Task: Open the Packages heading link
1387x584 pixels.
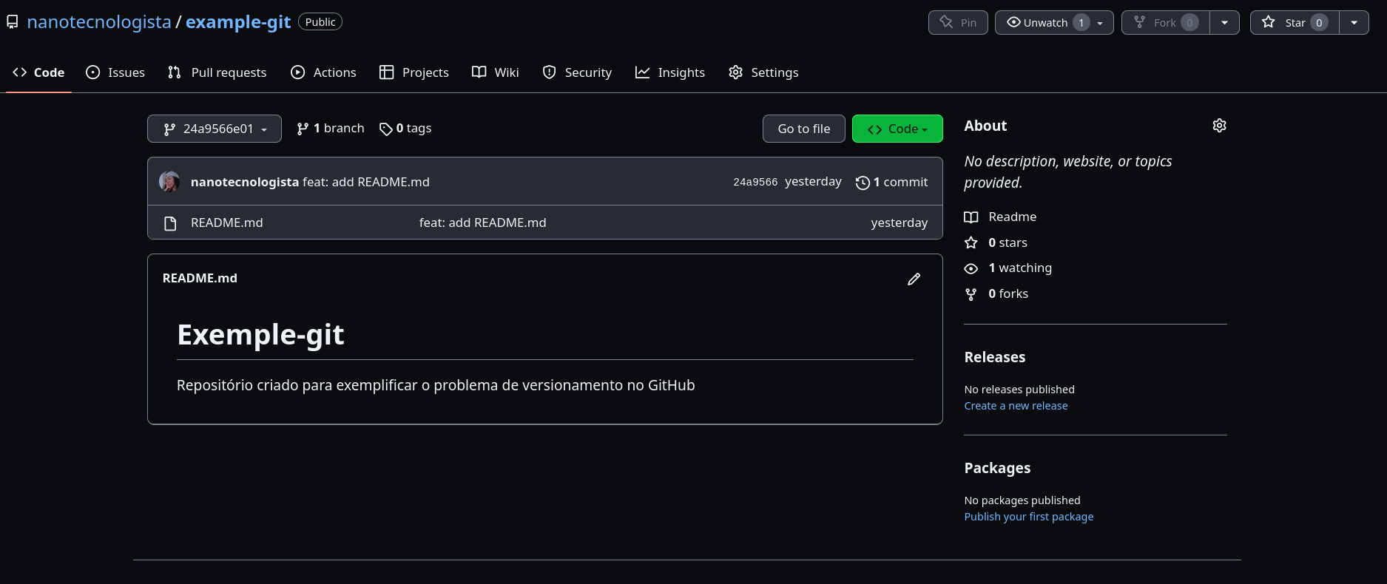Action: [x=997, y=468]
